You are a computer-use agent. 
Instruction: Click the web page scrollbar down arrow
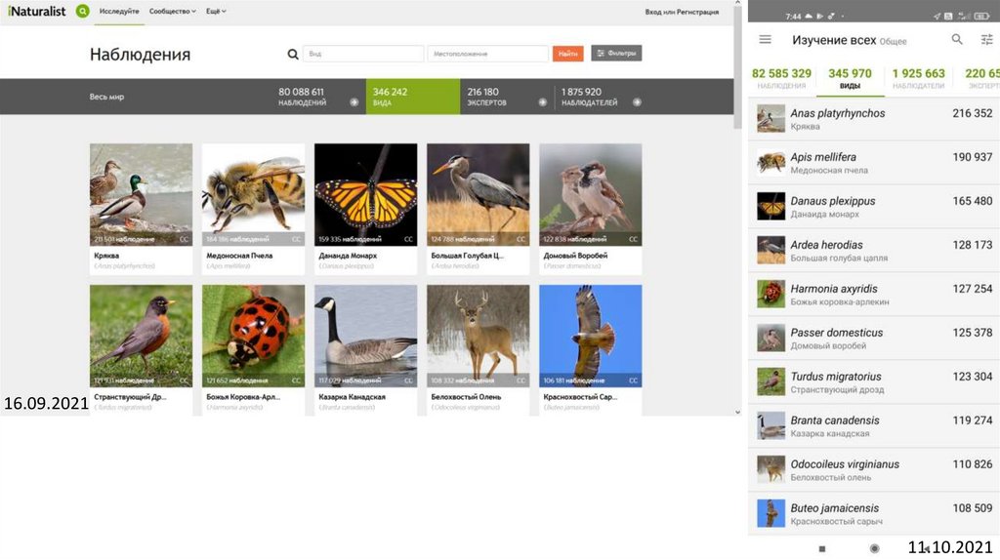(x=738, y=413)
